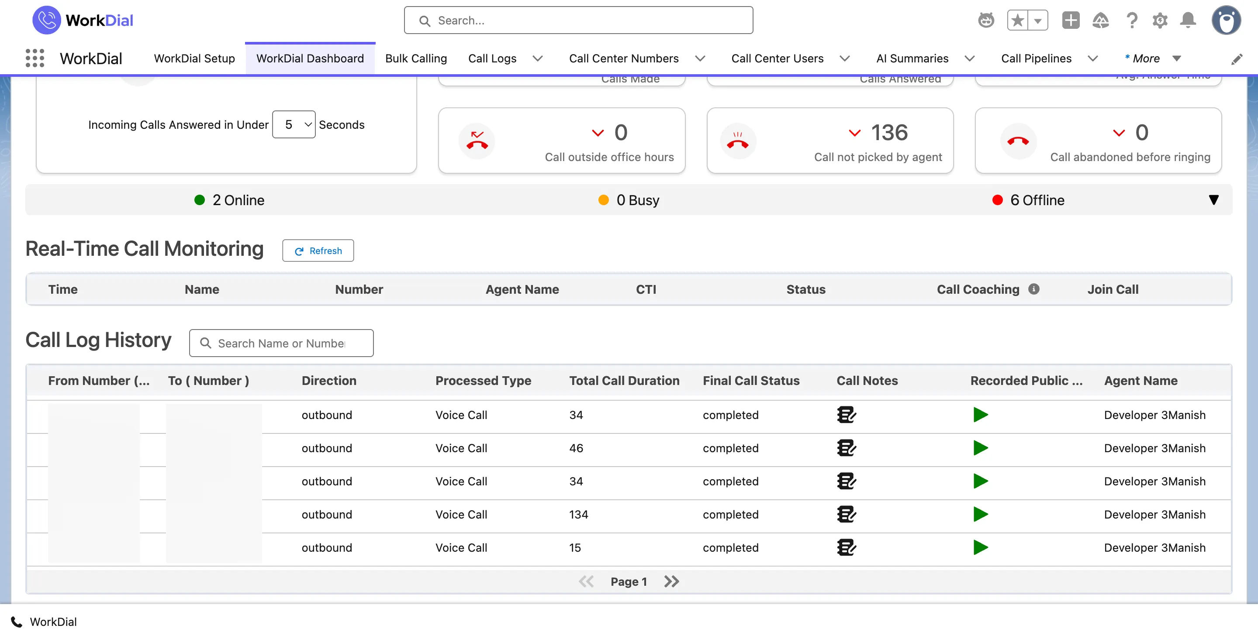Click the 2 Online status indicator
This screenshot has width=1258, height=639.
tap(229, 199)
